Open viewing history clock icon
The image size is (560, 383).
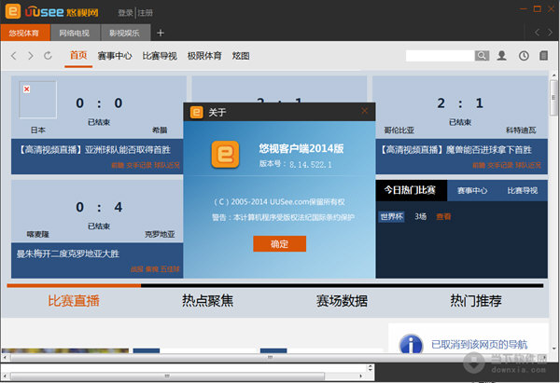pyautogui.click(x=524, y=56)
